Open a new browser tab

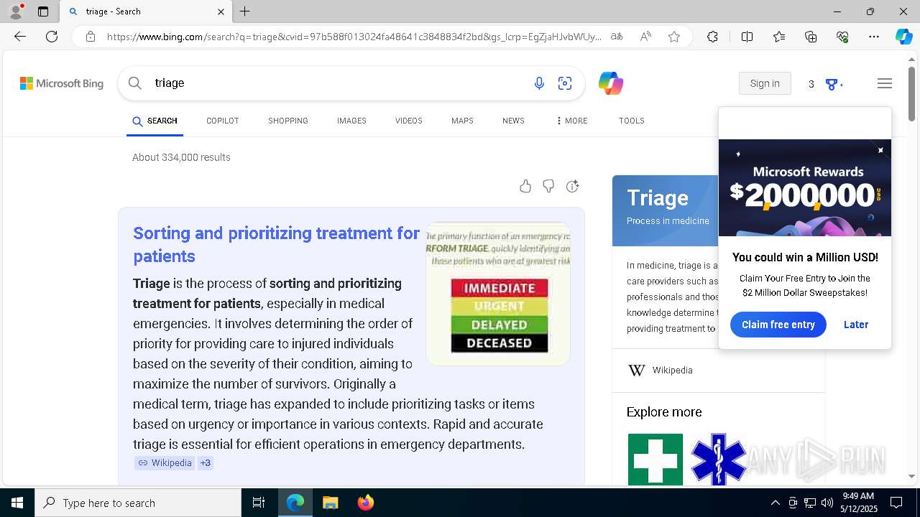tap(245, 11)
